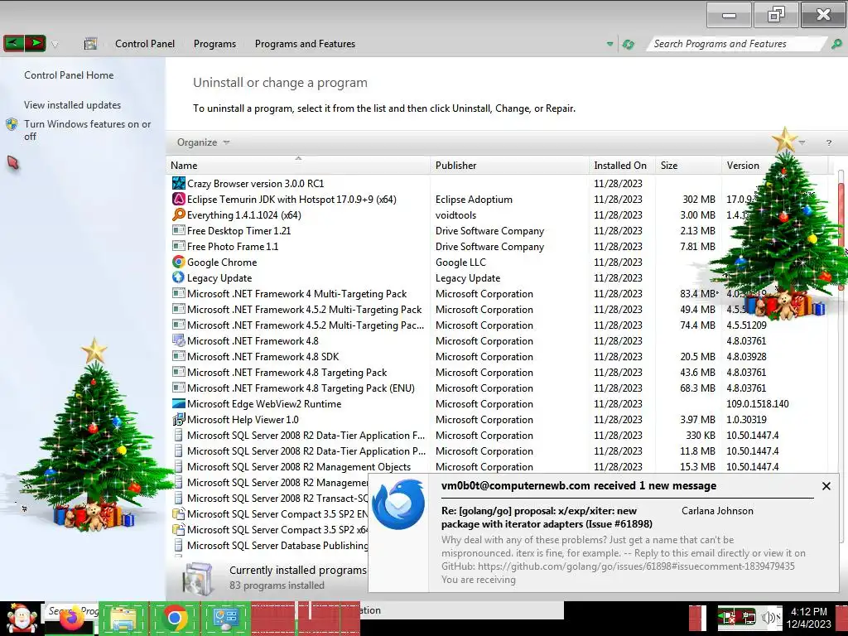The height and width of the screenshot is (636, 848).
Task: Sort list by Name column
Action: [x=299, y=166]
